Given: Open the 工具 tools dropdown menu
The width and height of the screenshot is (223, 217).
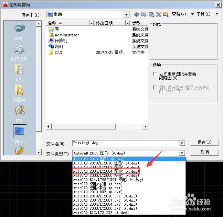Looking at the screenshot, I should 217,14.
